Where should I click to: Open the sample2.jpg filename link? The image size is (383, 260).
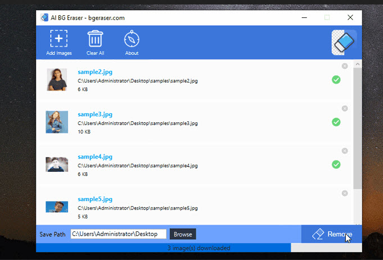(95, 72)
